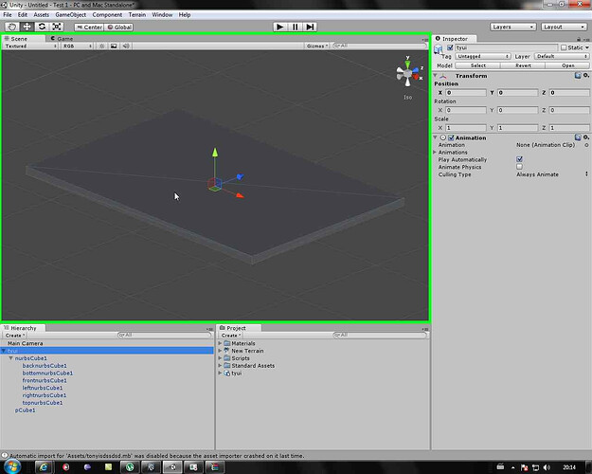The width and height of the screenshot is (592, 474).
Task: Open the Tag Untagged dropdown
Action: (x=482, y=56)
